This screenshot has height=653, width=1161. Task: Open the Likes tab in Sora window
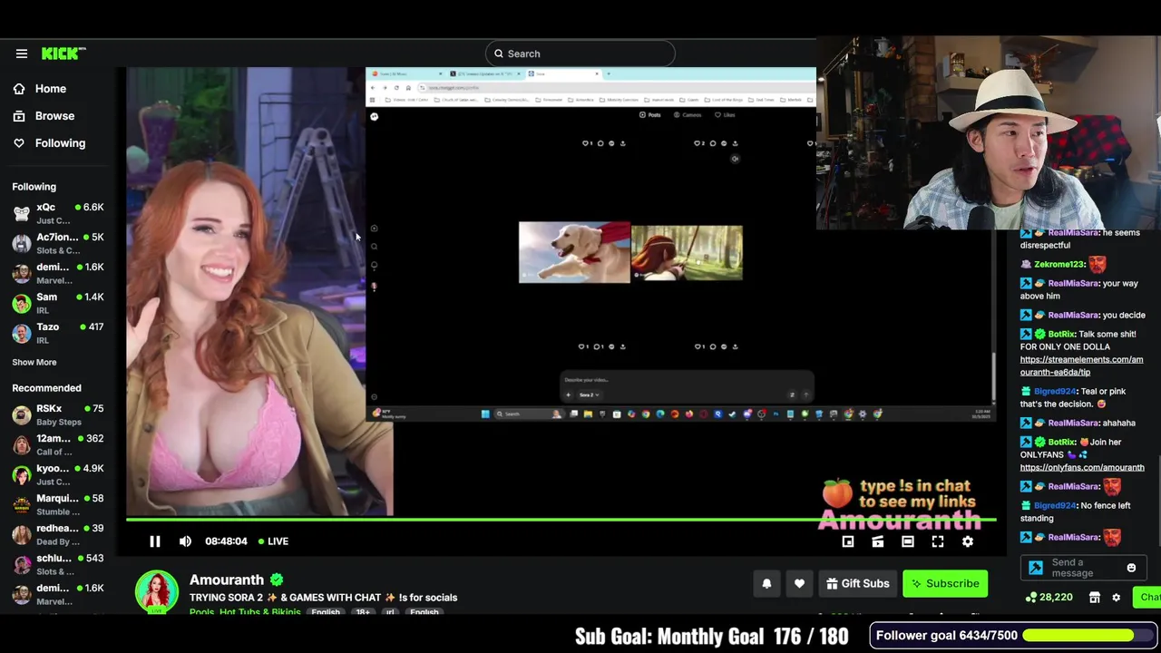724,115
